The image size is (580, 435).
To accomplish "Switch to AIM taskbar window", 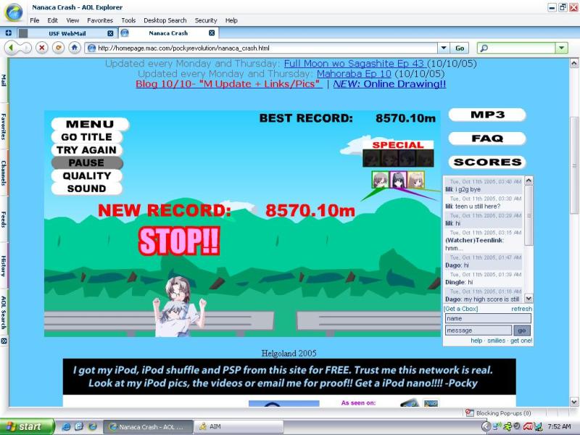I will pyautogui.click(x=239, y=426).
